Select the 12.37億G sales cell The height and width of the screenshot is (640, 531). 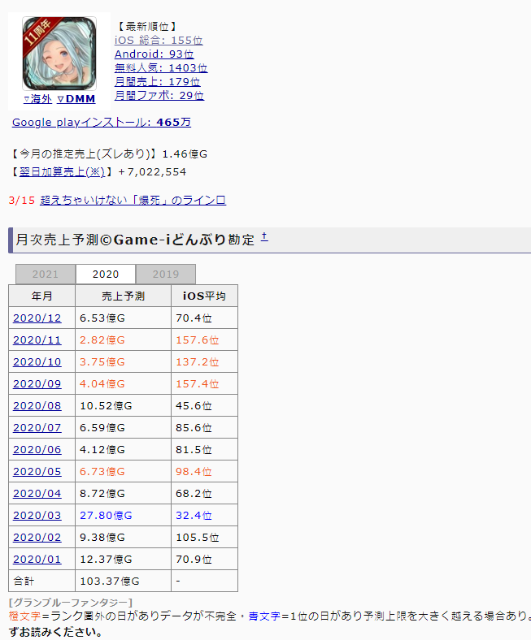click(x=123, y=559)
